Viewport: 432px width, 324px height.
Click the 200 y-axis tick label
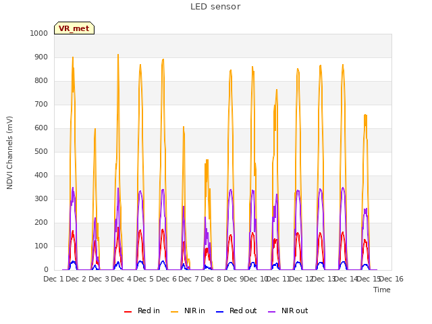[41, 223]
